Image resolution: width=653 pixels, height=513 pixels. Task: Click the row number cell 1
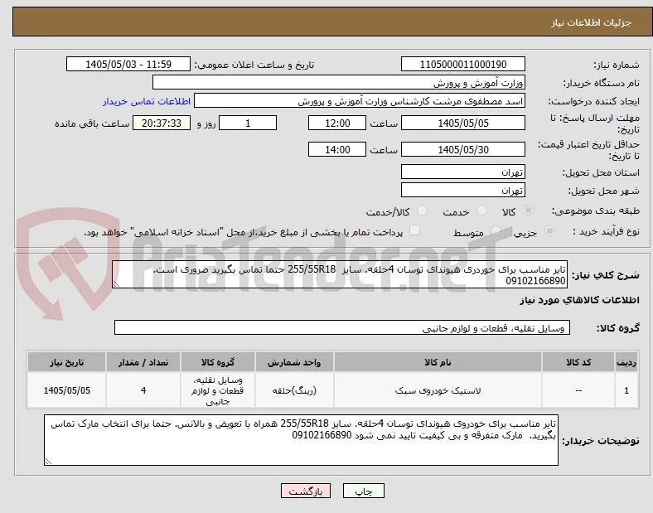click(626, 390)
